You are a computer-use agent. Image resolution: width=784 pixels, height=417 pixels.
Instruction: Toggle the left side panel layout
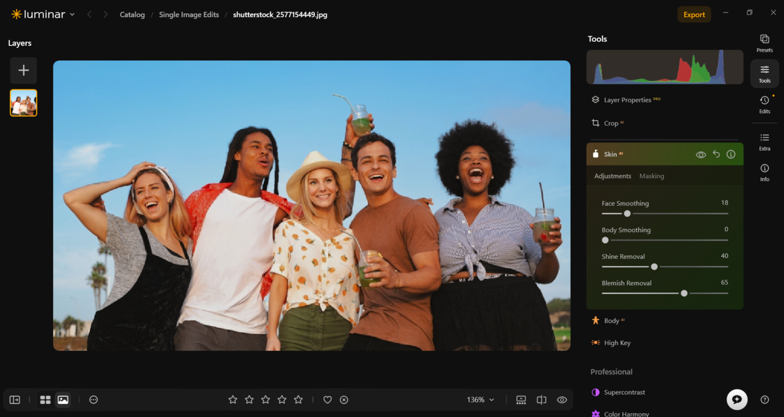coord(15,399)
